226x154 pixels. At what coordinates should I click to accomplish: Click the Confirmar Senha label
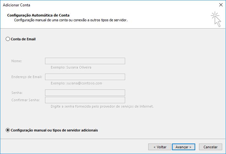tap(25, 100)
